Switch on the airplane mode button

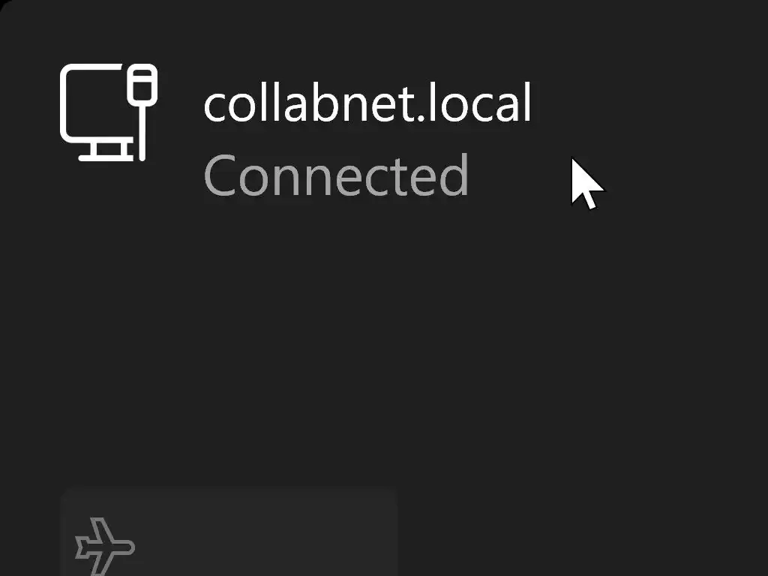229,532
